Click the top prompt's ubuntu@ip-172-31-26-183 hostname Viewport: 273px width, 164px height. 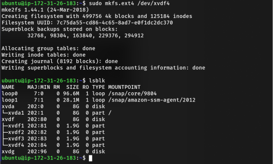[39, 3]
